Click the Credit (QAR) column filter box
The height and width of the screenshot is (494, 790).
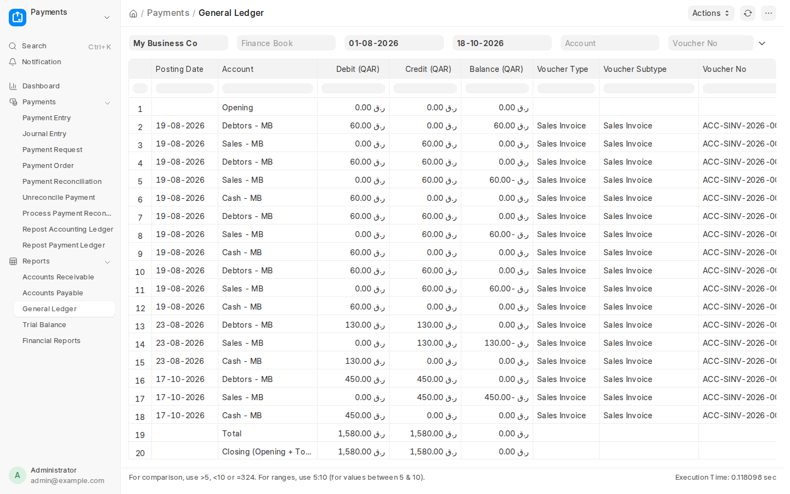pos(425,88)
